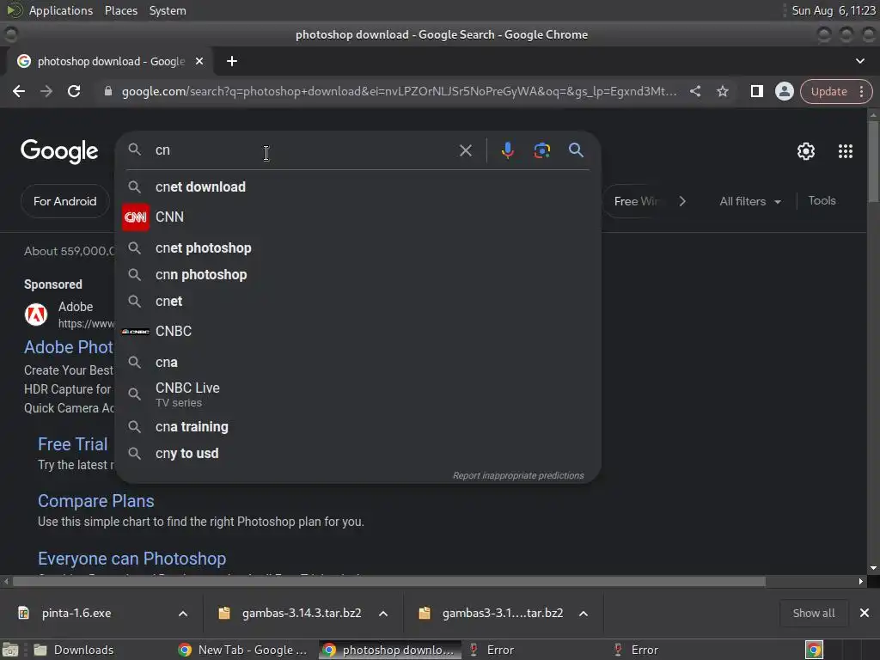Open the Everyone can Photoshop link

pyautogui.click(x=131, y=559)
